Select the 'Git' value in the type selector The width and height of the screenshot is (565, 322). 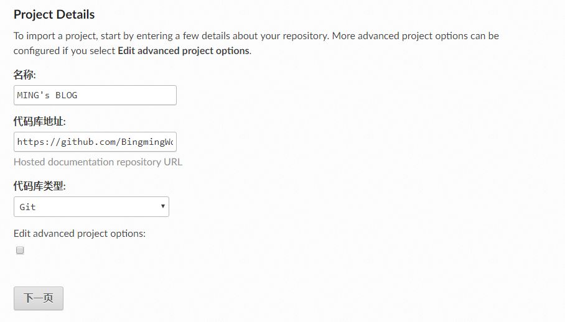(x=27, y=207)
